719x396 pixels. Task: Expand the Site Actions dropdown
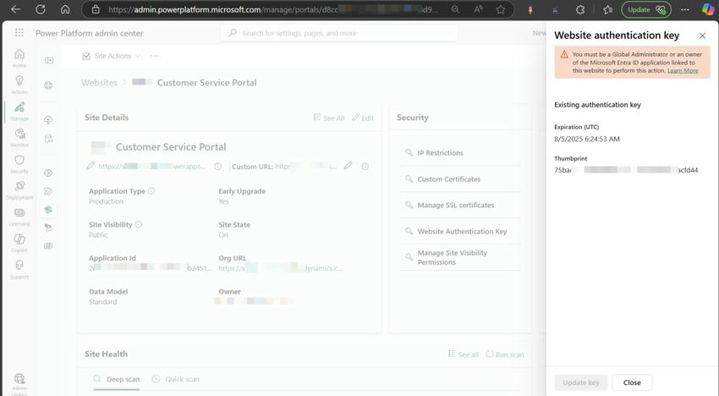point(137,56)
